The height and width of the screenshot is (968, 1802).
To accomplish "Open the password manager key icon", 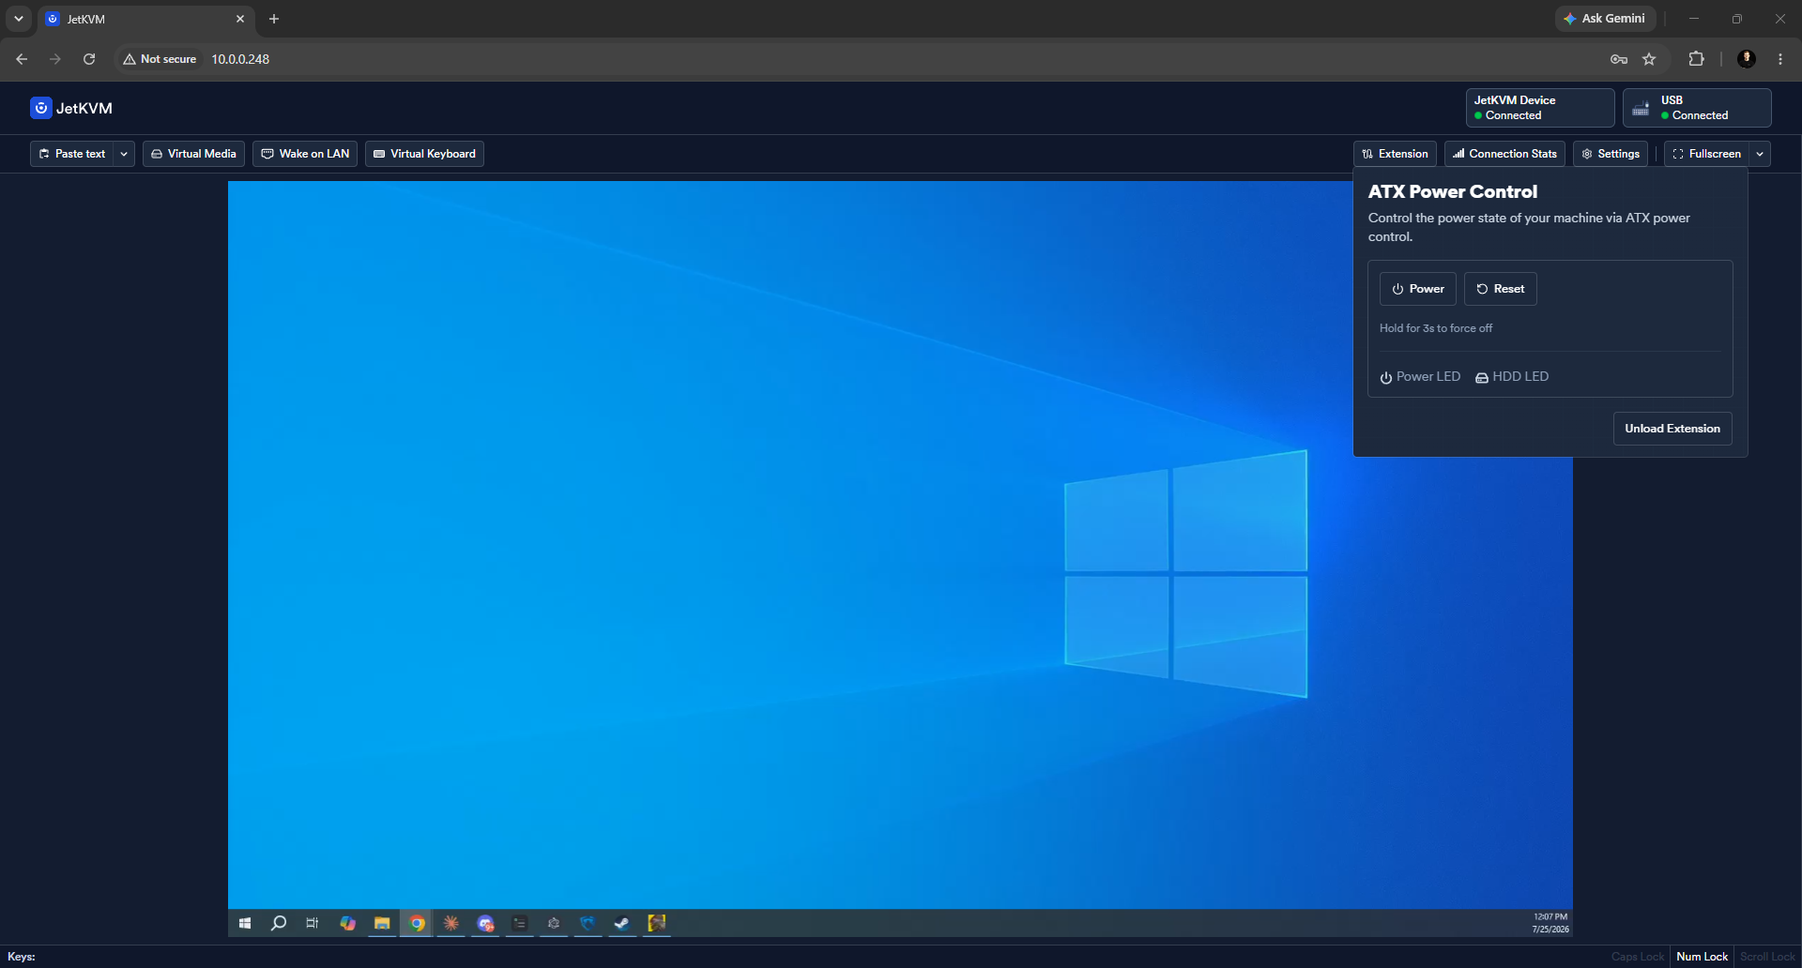I will pyautogui.click(x=1619, y=59).
